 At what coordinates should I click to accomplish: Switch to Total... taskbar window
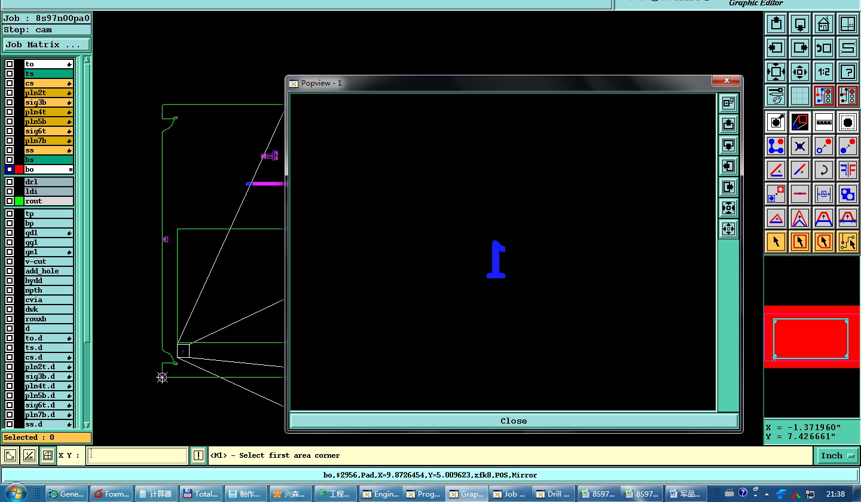201,494
